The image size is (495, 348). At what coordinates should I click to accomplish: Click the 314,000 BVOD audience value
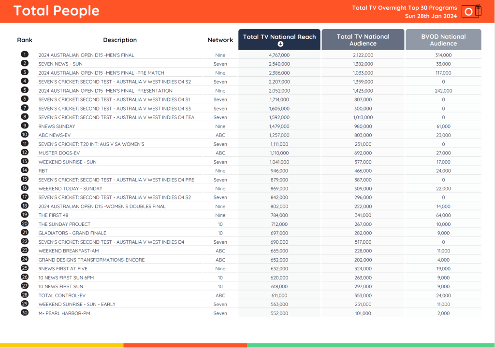(x=443, y=56)
